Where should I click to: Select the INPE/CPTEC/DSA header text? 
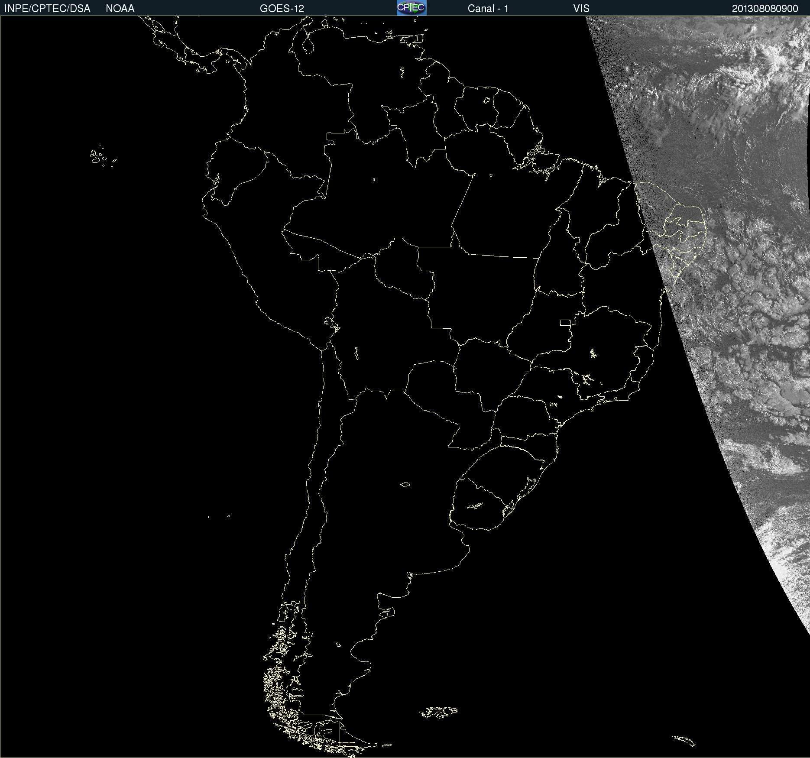[47, 9]
